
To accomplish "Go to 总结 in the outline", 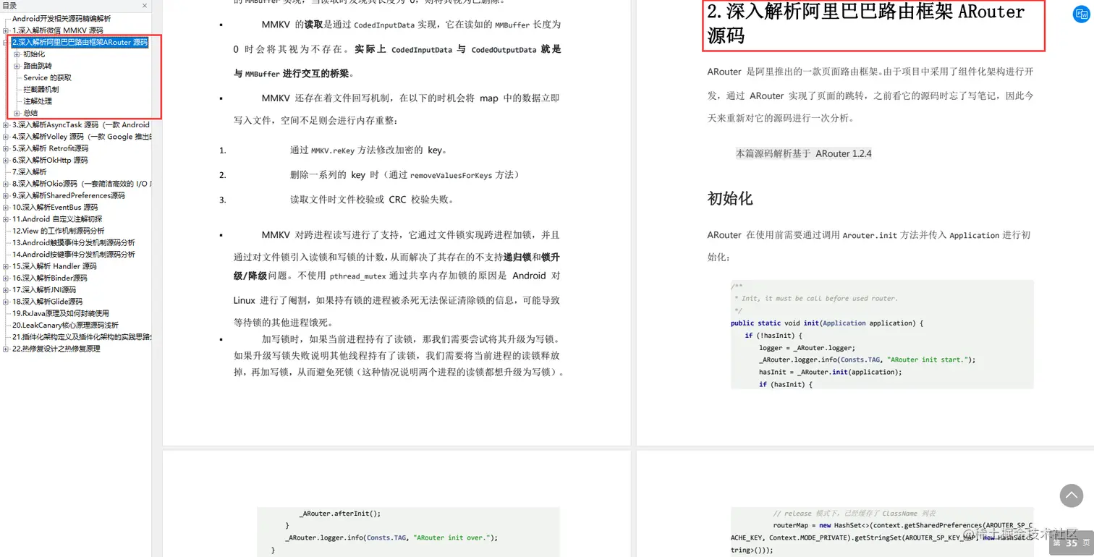I will point(30,113).
